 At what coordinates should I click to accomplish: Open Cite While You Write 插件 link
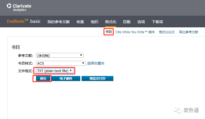pyautogui.click(x=135, y=32)
